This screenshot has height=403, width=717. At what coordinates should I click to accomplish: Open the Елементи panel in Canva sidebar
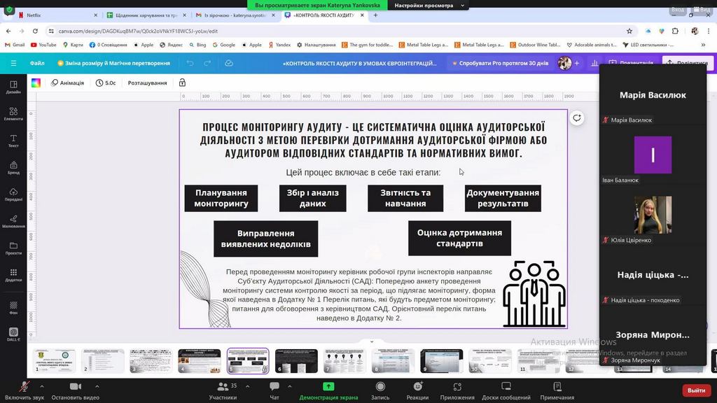click(13, 112)
